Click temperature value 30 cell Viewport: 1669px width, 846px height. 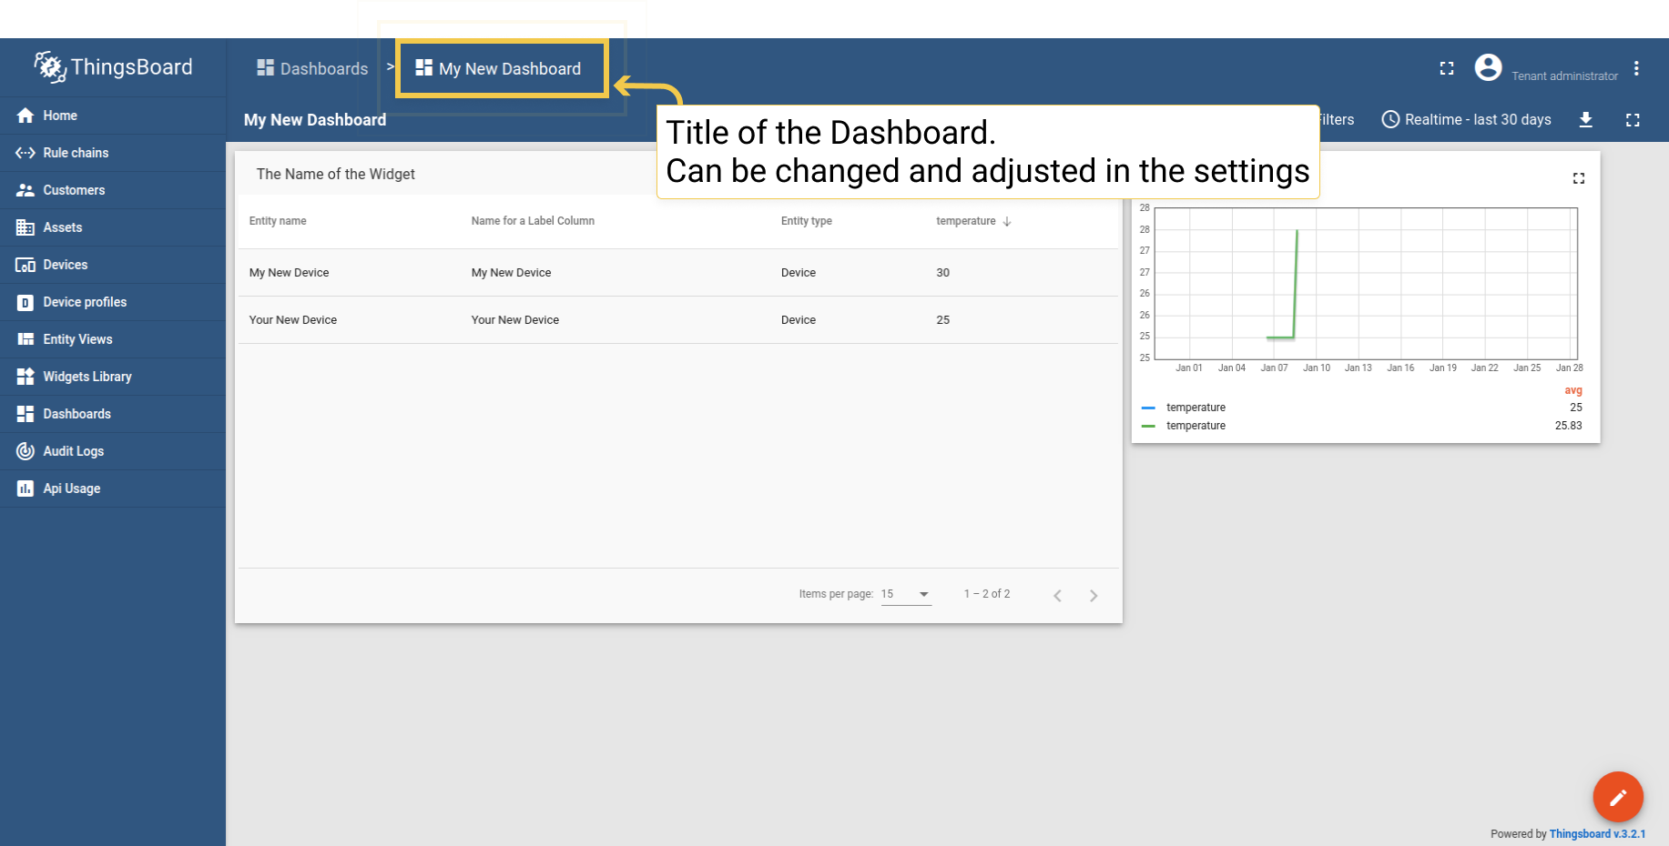(x=942, y=273)
